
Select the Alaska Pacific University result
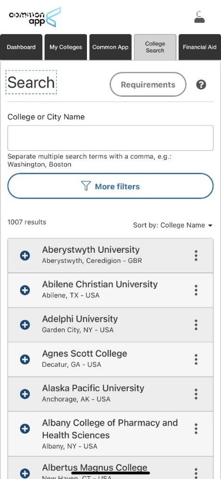[110, 394]
